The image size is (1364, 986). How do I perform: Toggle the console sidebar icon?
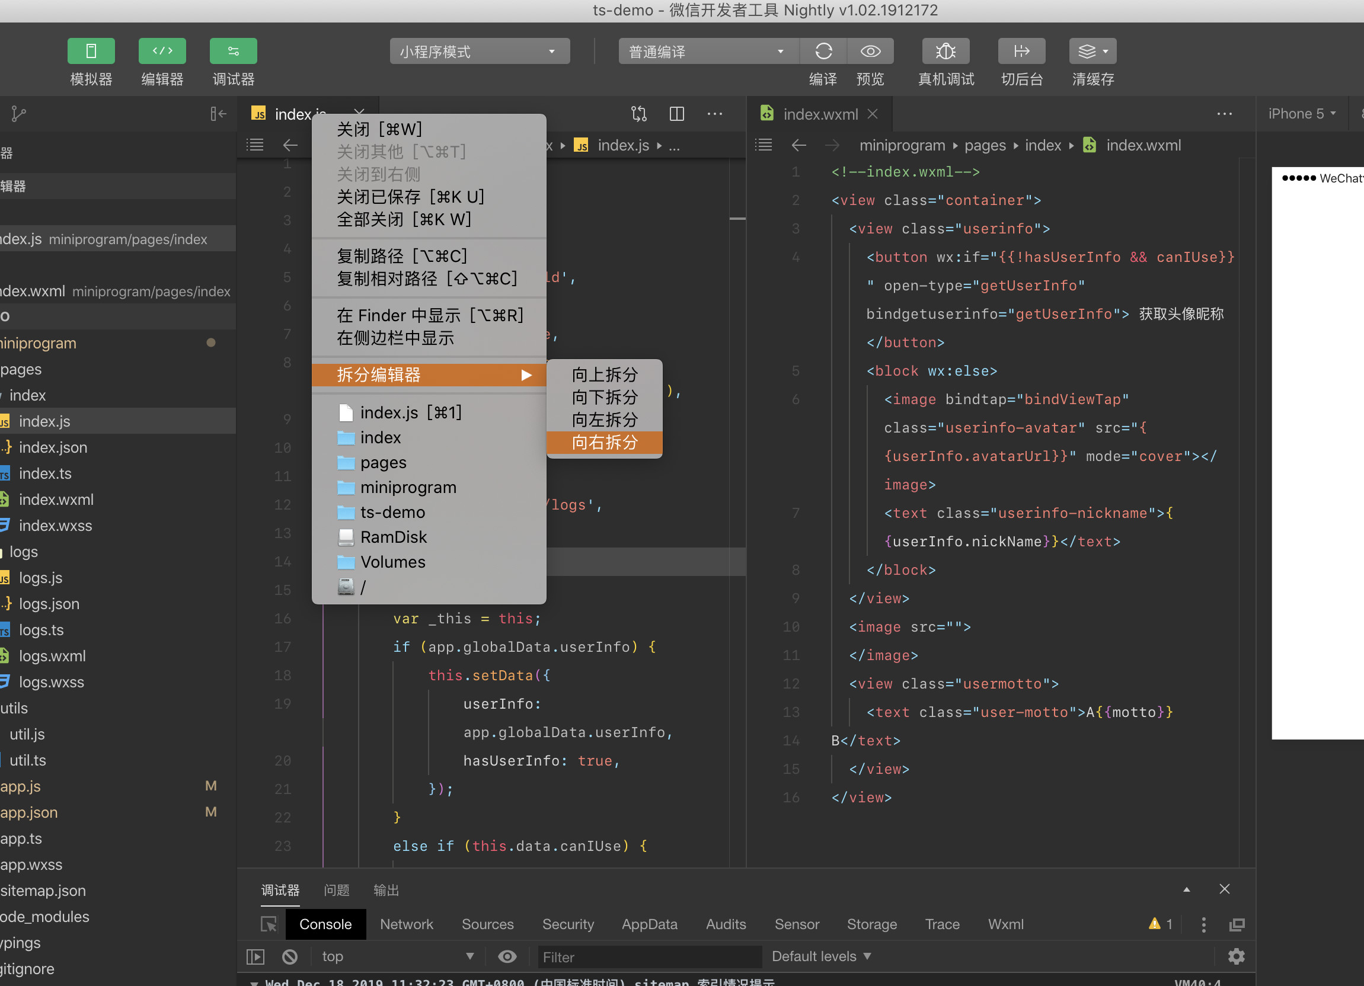point(255,956)
